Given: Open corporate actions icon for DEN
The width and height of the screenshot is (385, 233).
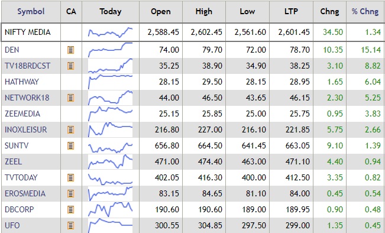Looking at the screenshot, I should (x=71, y=50).
